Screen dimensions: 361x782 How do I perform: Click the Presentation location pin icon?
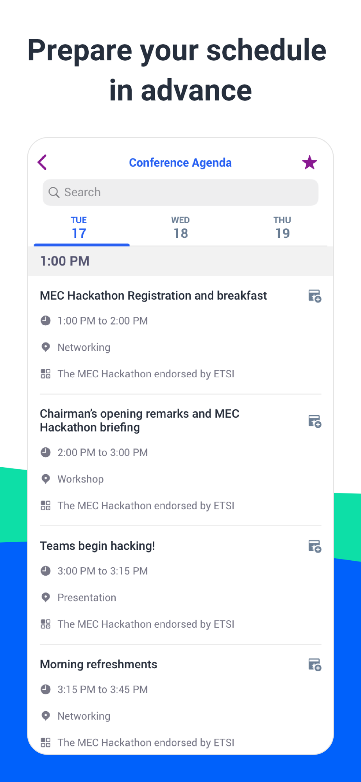point(46,597)
